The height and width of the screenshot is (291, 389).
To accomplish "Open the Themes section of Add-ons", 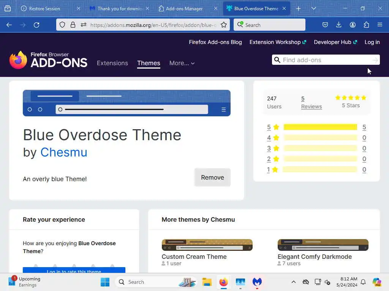I will pyautogui.click(x=149, y=63).
